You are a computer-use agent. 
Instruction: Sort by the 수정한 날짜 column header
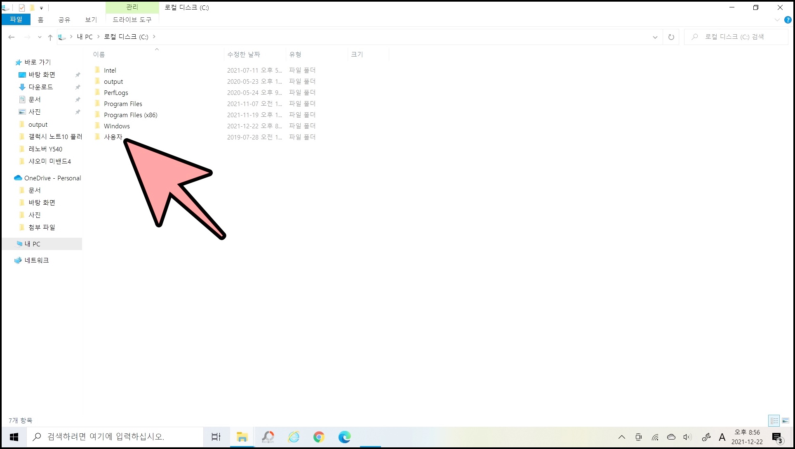244,54
